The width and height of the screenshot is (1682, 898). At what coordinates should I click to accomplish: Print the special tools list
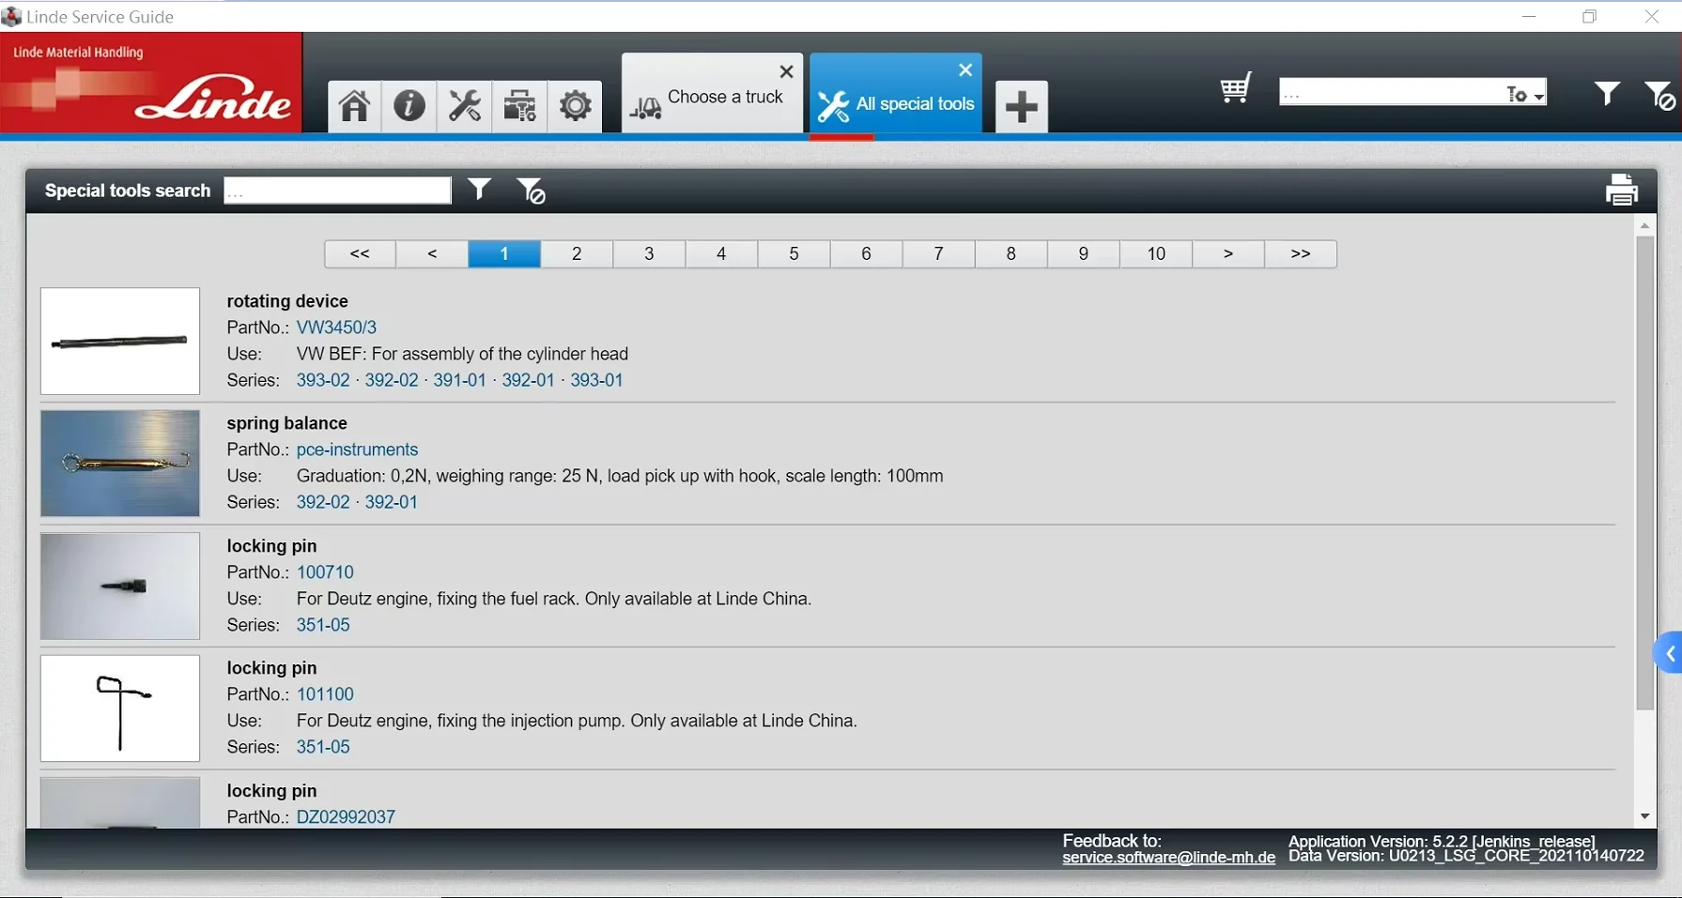pos(1622,190)
